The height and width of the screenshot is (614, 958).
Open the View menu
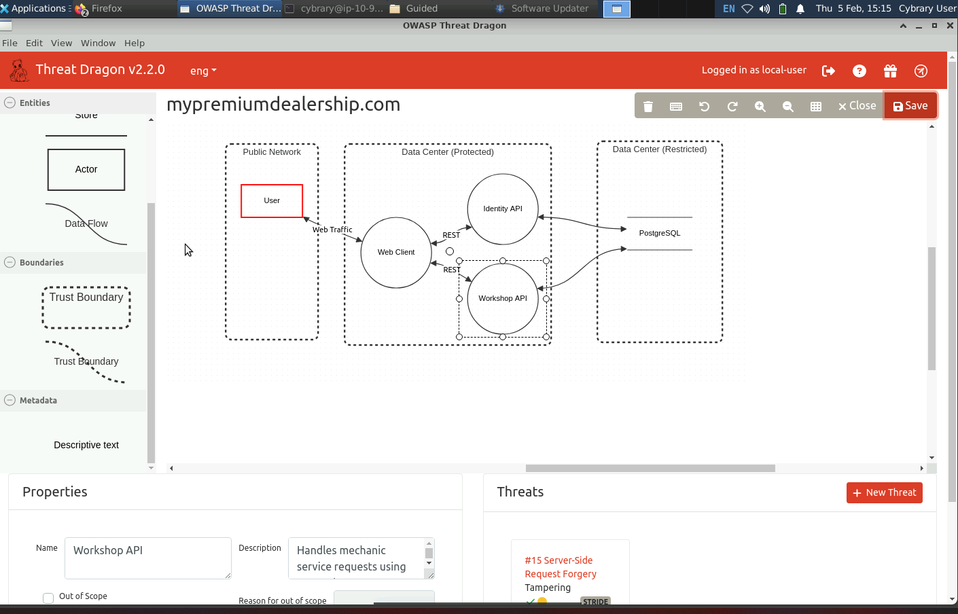tap(61, 43)
